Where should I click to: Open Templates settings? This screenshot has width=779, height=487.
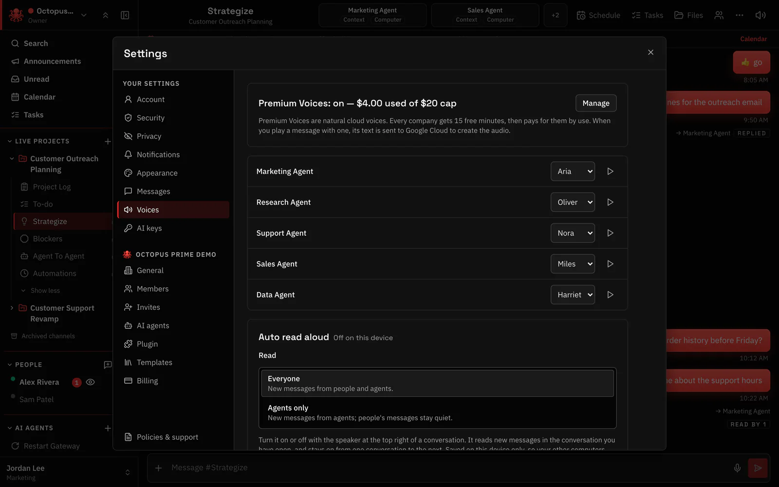tap(173, 362)
